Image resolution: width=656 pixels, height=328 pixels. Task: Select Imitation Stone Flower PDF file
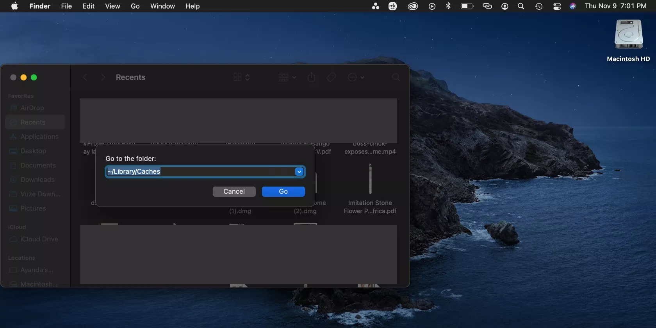point(370,190)
